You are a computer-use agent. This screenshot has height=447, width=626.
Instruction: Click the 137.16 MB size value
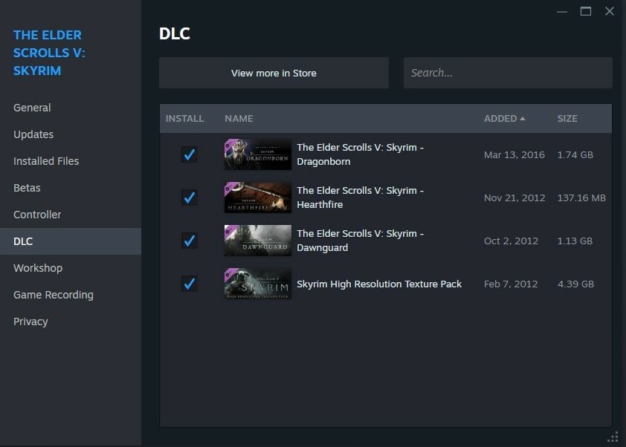pos(581,198)
